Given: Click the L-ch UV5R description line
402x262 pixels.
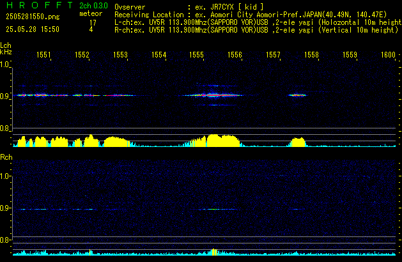Looking at the screenshot, I should pyautogui.click(x=258, y=22).
